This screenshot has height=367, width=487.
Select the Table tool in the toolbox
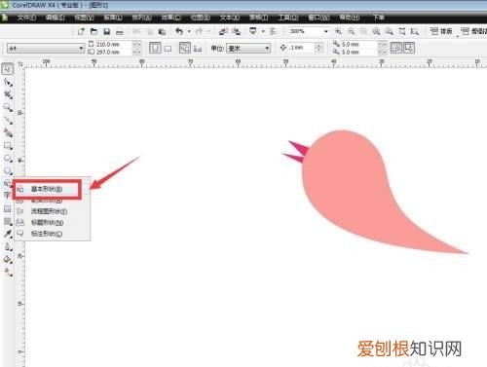(7, 208)
